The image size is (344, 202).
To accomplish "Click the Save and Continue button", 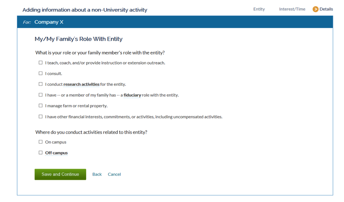I will (60, 174).
